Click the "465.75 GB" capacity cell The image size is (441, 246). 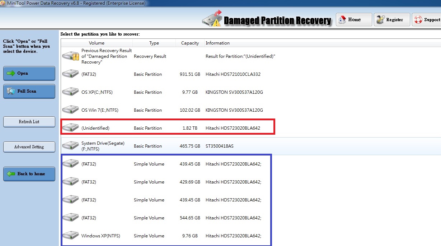[190, 146]
